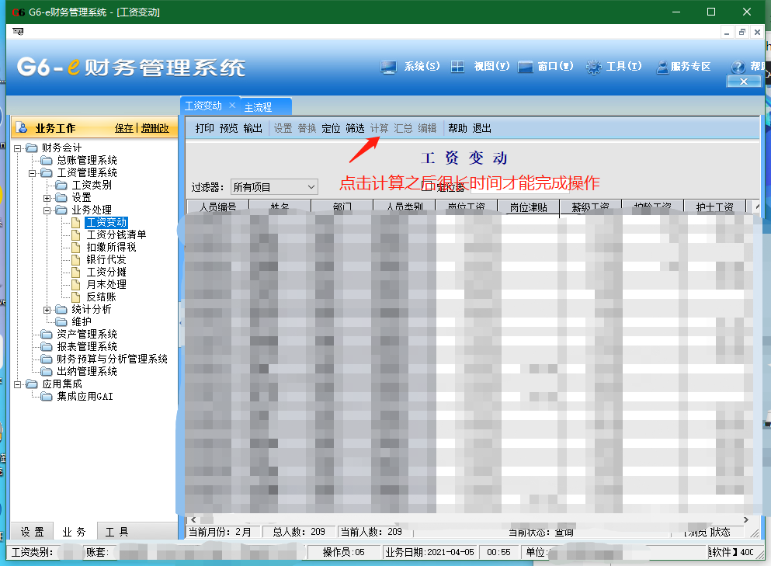Viewport: 771px width, 566px height.
Task: Click the 服务专区 person icon
Action: click(662, 67)
